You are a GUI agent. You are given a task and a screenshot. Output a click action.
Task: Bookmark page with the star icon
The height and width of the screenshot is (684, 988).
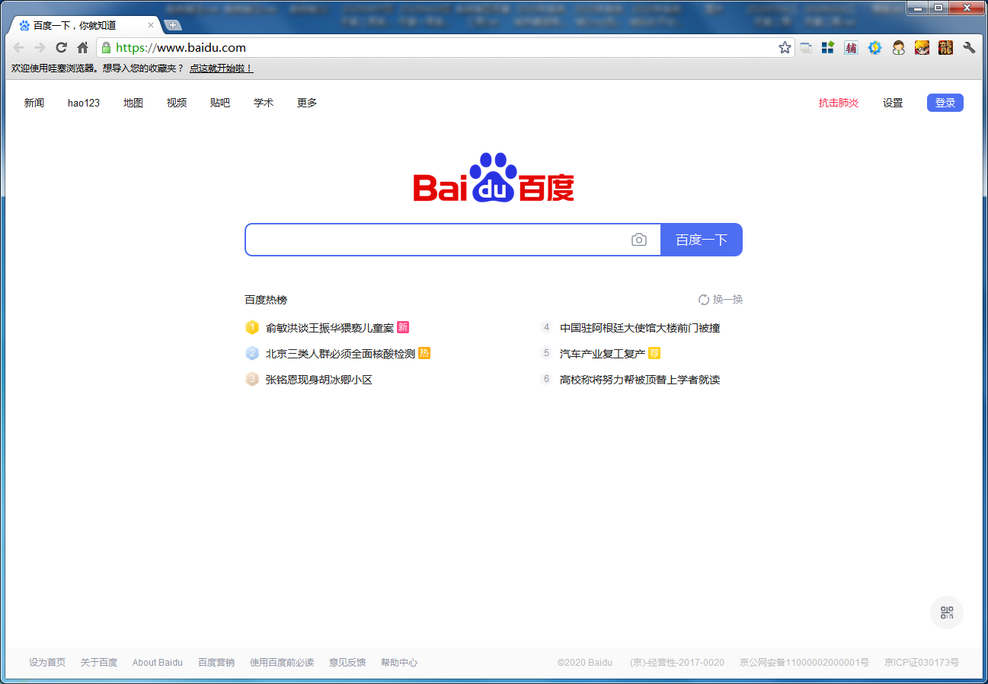pos(785,47)
